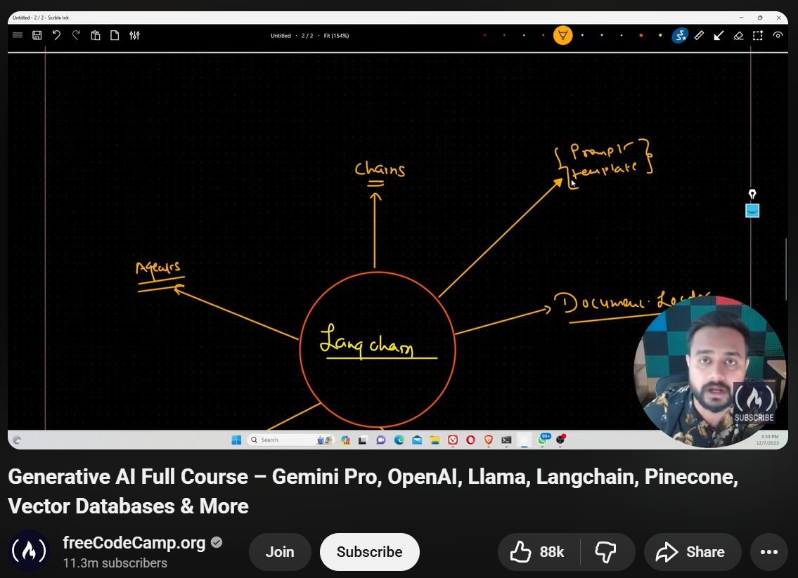Launch Opera browser from taskbar
Image resolution: width=798 pixels, height=578 pixels.
470,440
